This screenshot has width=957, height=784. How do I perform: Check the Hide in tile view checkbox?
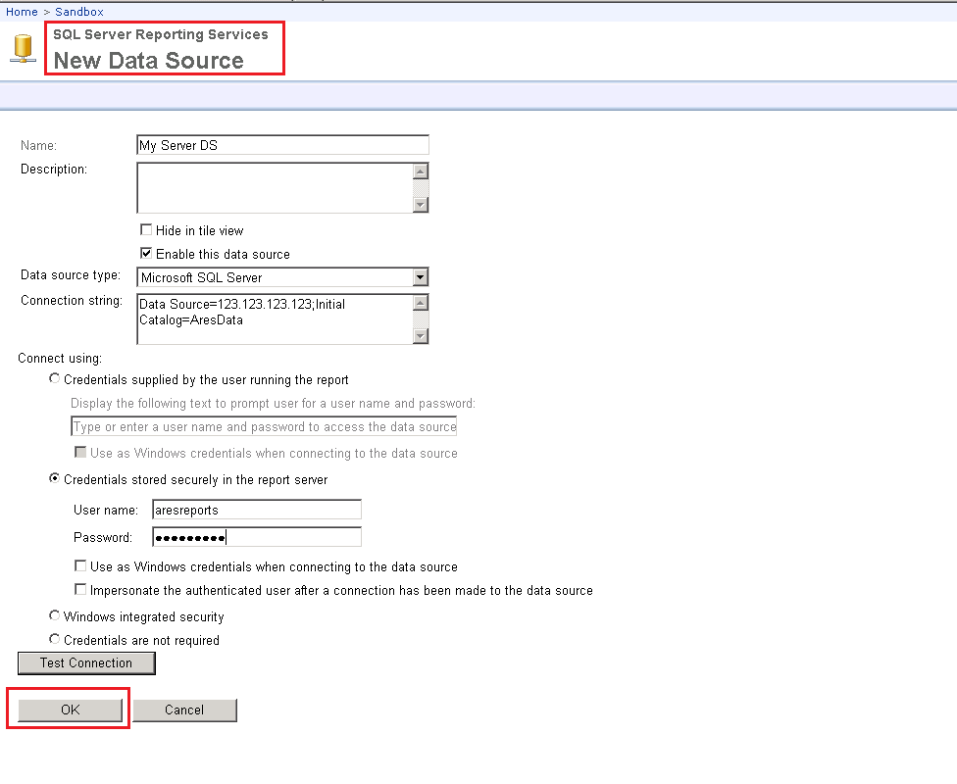(145, 229)
